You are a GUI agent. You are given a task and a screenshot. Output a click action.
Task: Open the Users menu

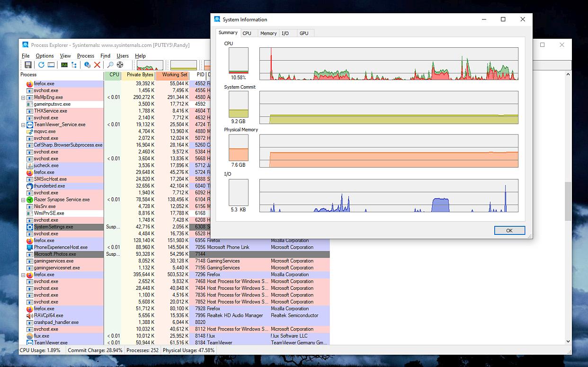coord(123,56)
